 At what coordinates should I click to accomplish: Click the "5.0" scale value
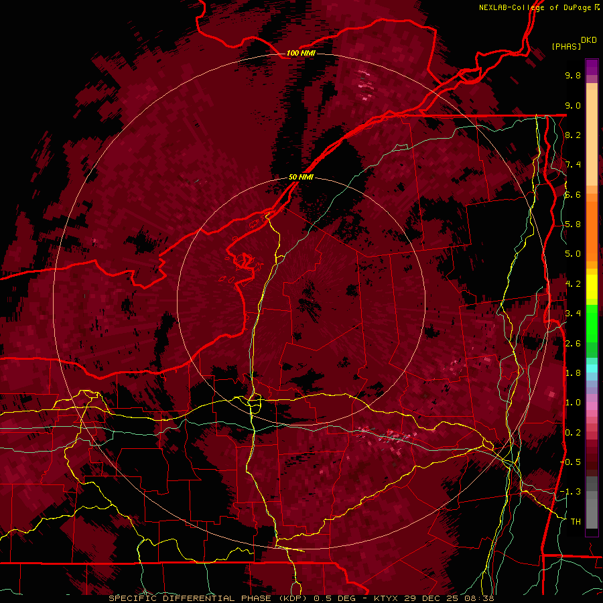point(573,254)
